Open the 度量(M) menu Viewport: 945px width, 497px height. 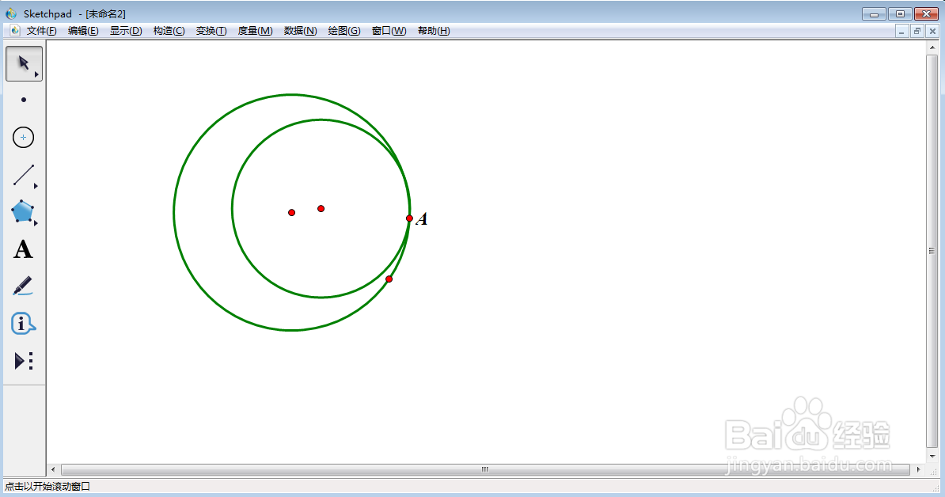[x=255, y=31]
